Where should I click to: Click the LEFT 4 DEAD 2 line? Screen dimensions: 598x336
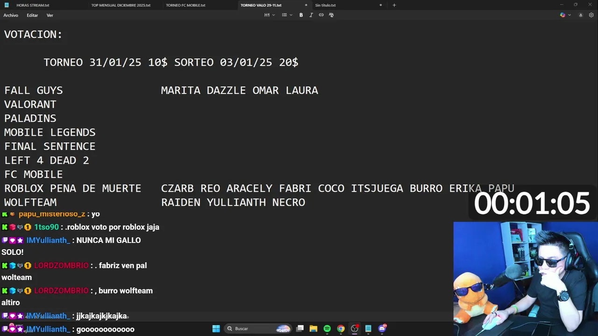pos(46,161)
